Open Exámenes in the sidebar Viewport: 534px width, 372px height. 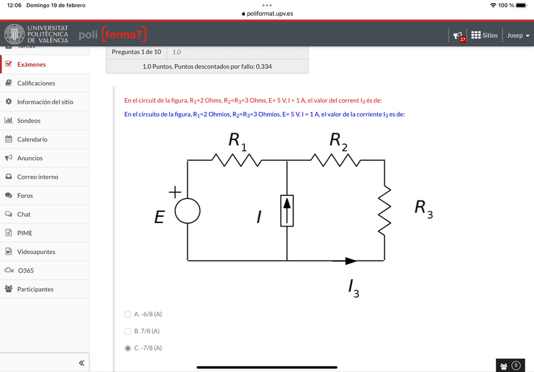[31, 64]
